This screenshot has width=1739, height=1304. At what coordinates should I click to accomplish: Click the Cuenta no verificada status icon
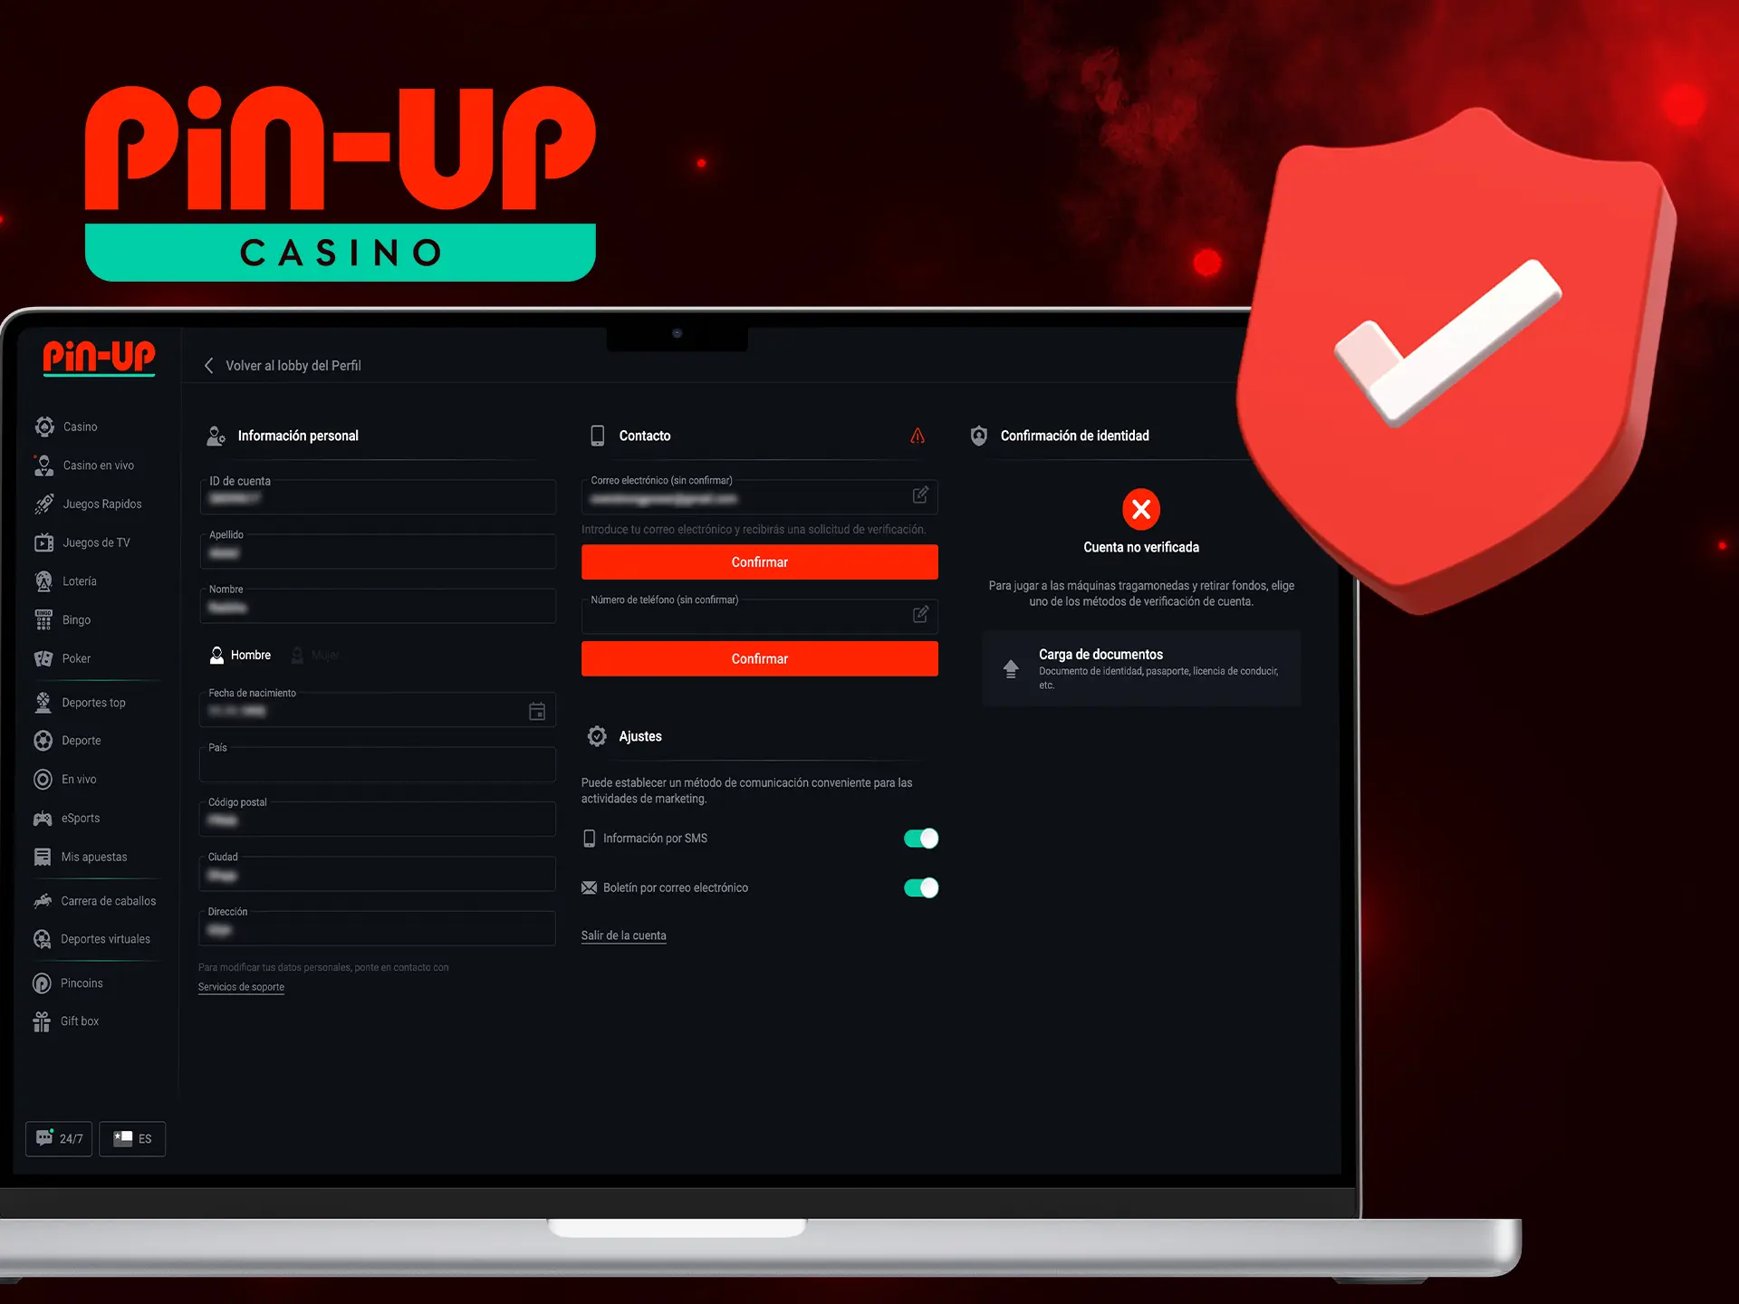[1139, 510]
